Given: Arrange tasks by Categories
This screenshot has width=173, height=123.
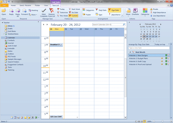Looking at the screenshot, I should click(x=88, y=10).
